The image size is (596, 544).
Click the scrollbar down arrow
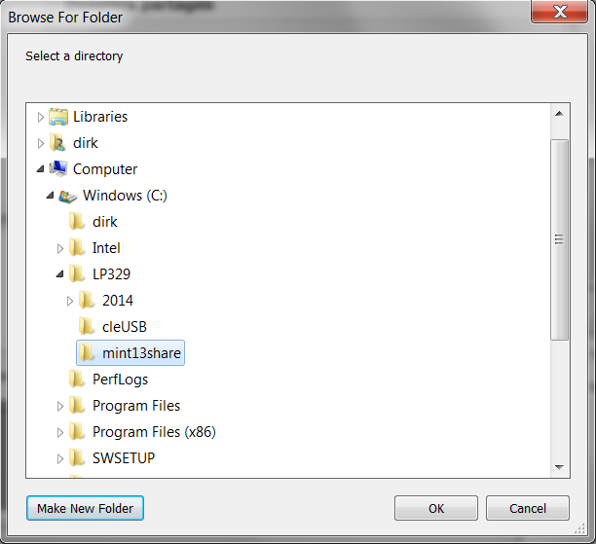tap(559, 467)
